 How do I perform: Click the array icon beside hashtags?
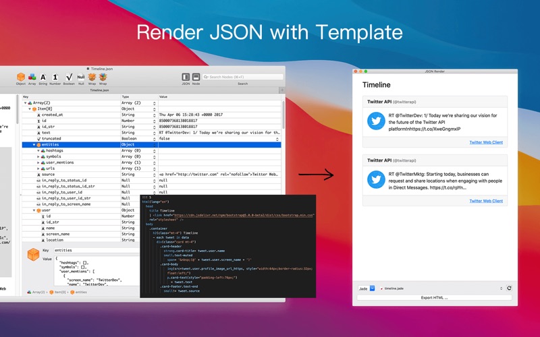pos(43,150)
